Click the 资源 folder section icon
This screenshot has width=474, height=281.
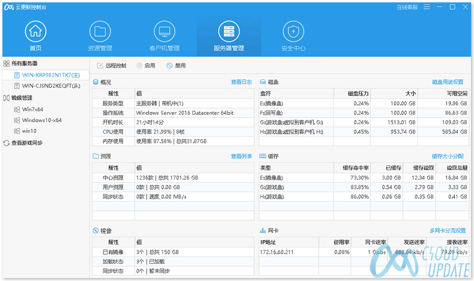(x=96, y=156)
